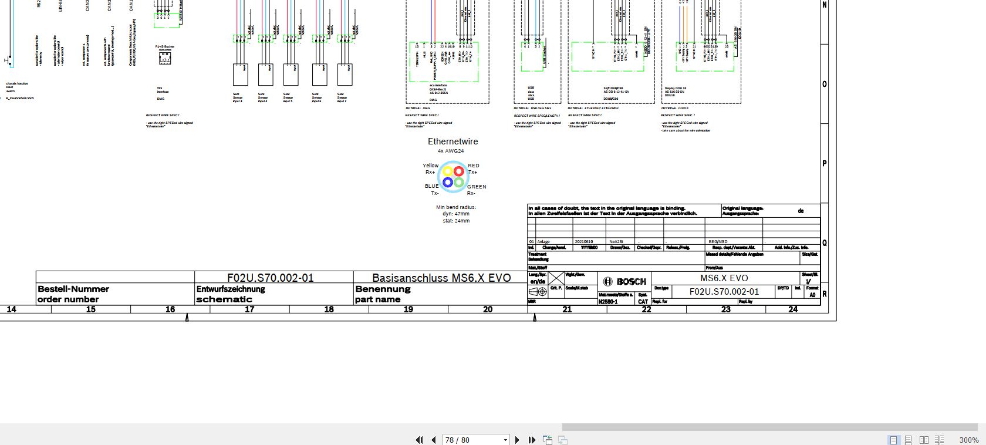Click 'Basisanschluss MS6.X EVO' part name
986x445 pixels.
(441, 278)
